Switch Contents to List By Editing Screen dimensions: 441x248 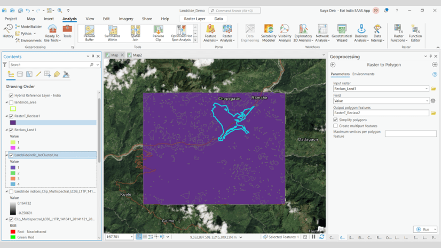point(38,74)
